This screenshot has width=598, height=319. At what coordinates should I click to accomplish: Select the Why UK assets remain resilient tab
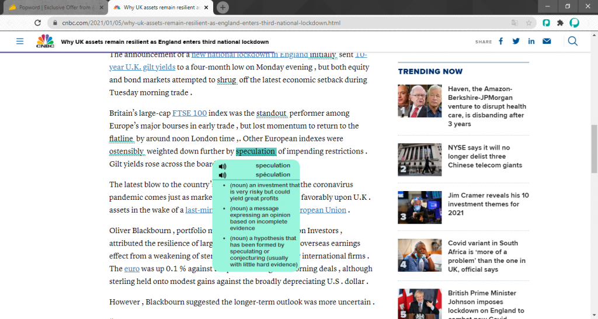[x=161, y=7]
